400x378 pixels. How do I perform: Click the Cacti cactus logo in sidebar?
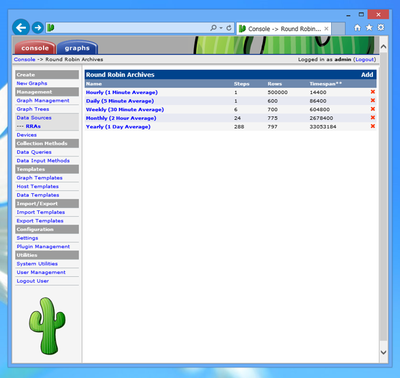pyautogui.click(x=47, y=326)
